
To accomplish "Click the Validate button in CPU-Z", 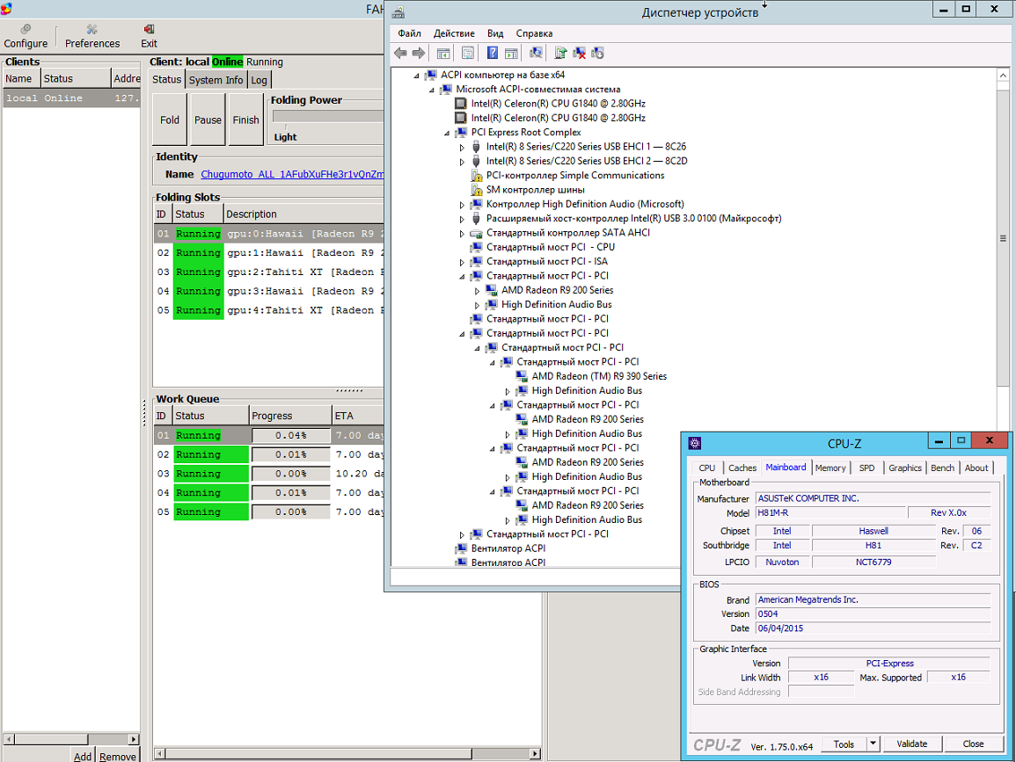I will [911, 744].
